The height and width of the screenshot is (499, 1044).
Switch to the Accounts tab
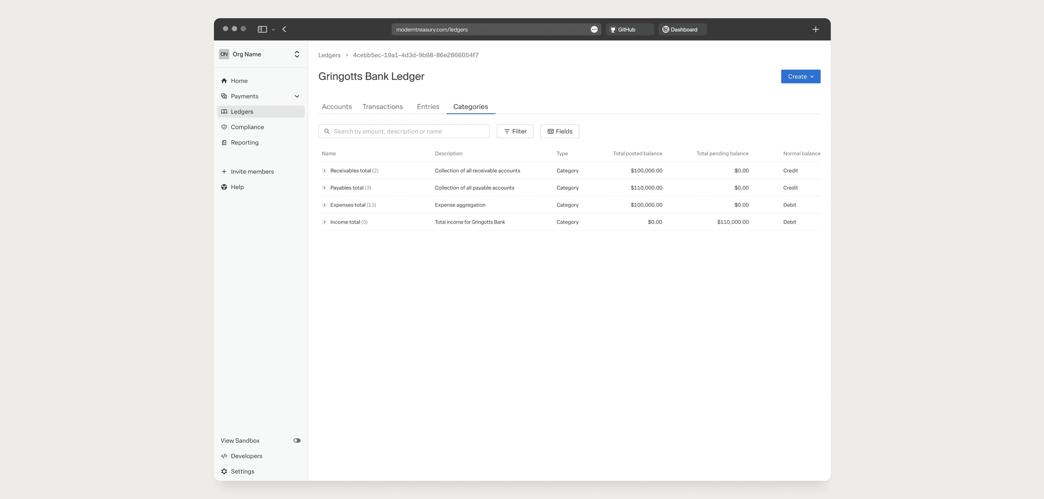pos(336,107)
